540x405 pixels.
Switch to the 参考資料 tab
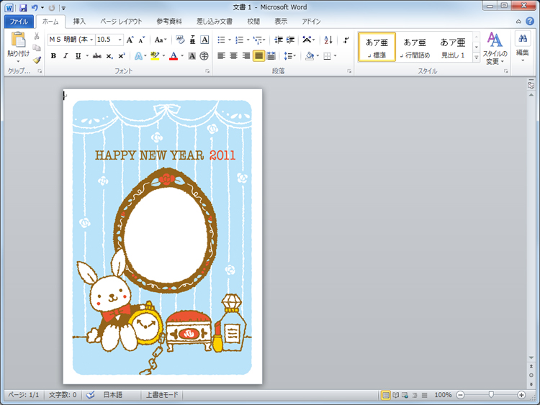168,22
